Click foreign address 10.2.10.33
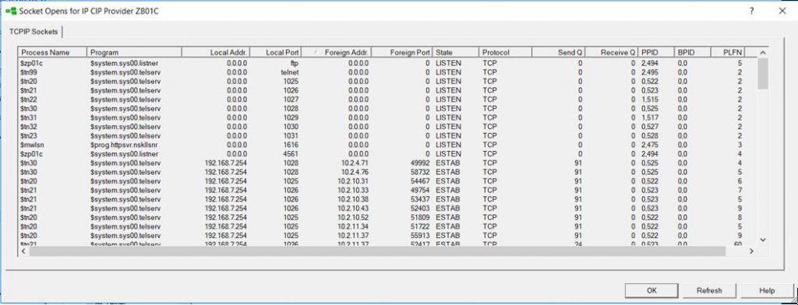 (352, 190)
